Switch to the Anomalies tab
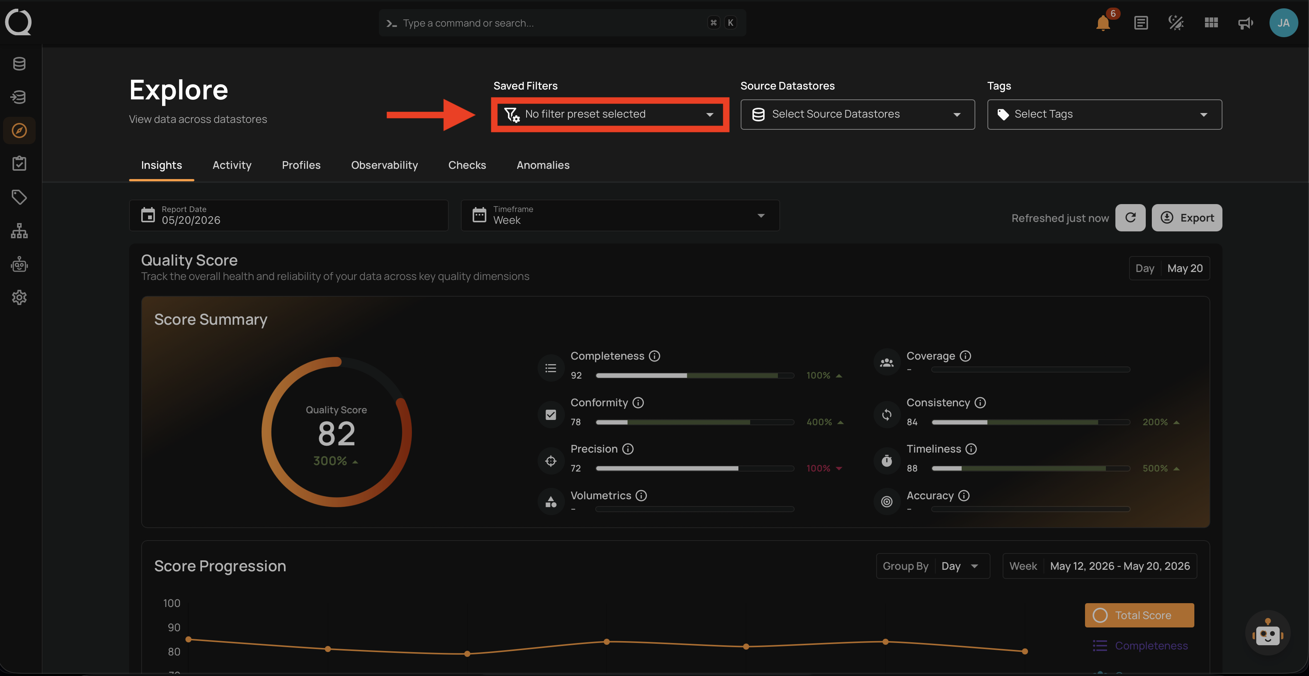 pyautogui.click(x=543, y=165)
